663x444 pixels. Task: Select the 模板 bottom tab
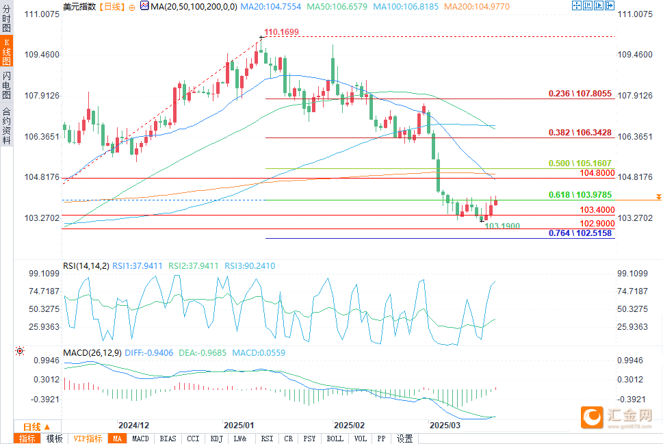click(x=54, y=439)
